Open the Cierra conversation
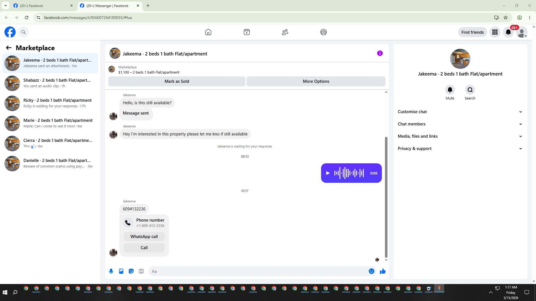 (x=50, y=143)
